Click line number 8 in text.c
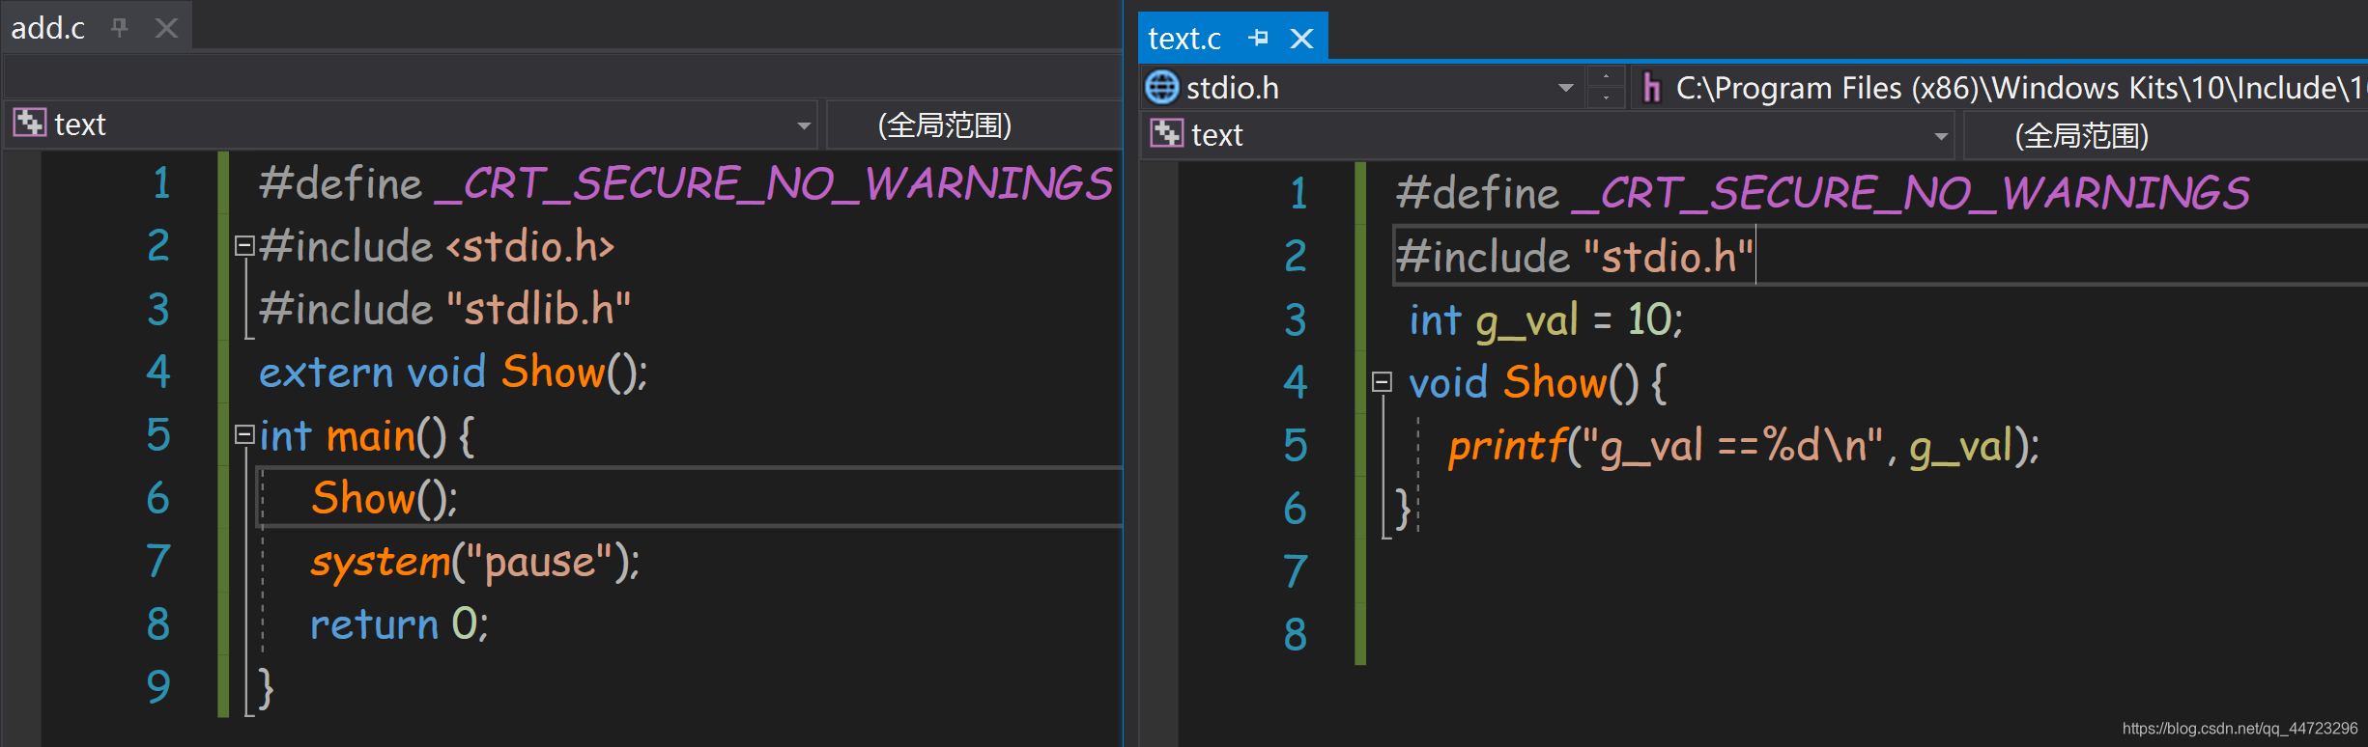Viewport: 2368px width, 747px height. (x=1296, y=634)
